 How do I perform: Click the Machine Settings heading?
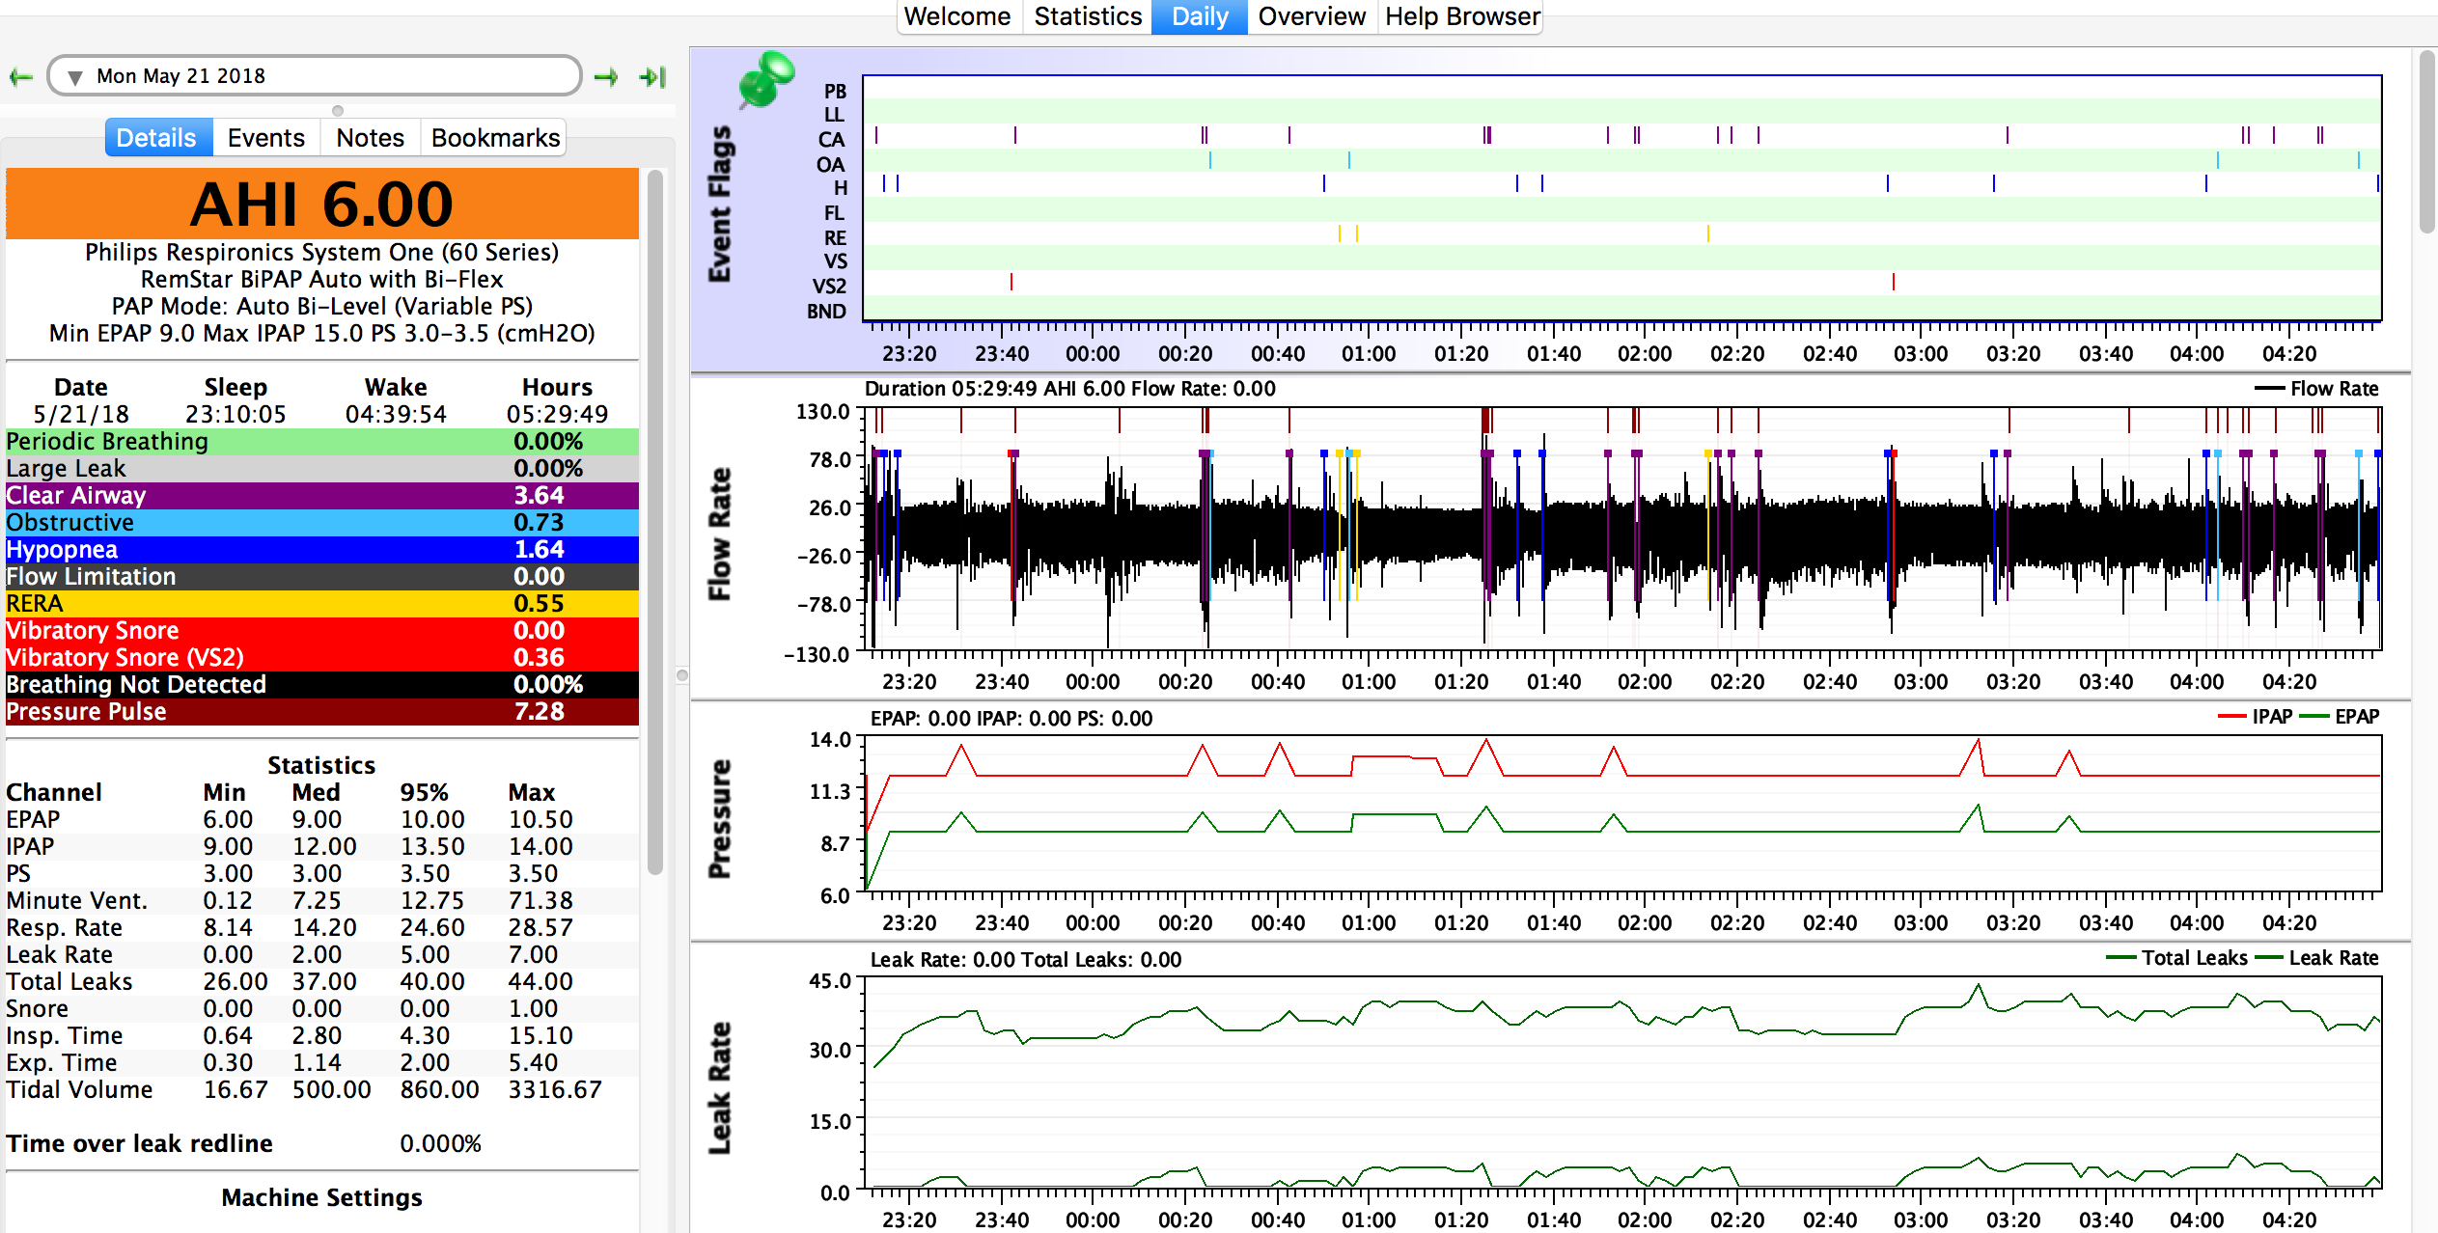[322, 1198]
